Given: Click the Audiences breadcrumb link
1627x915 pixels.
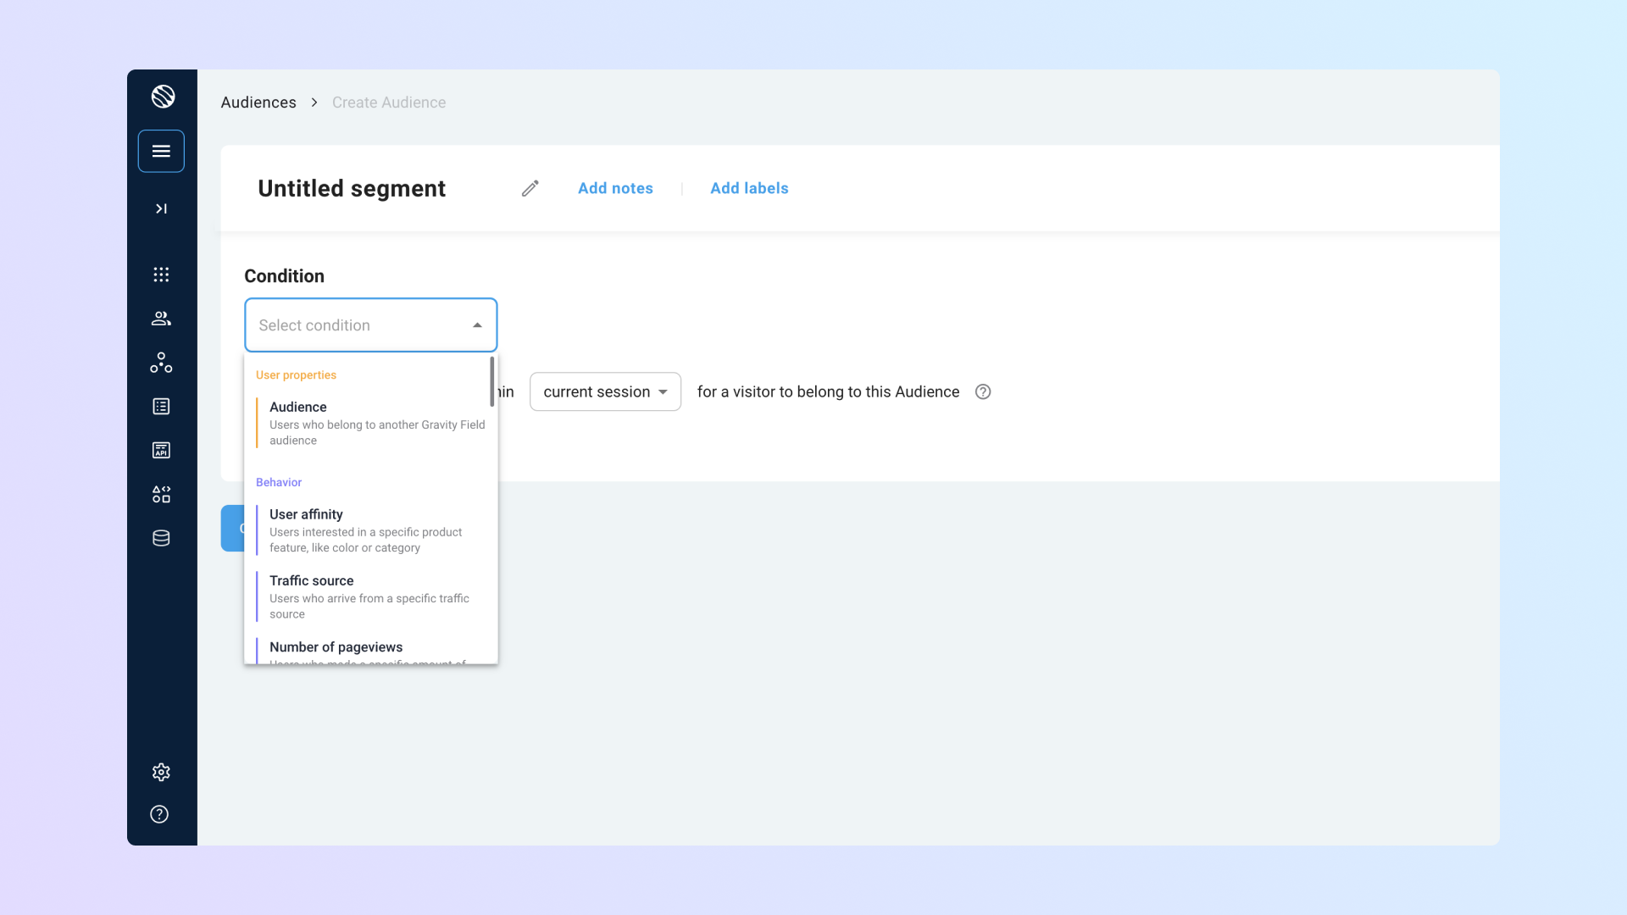Looking at the screenshot, I should pos(258,103).
